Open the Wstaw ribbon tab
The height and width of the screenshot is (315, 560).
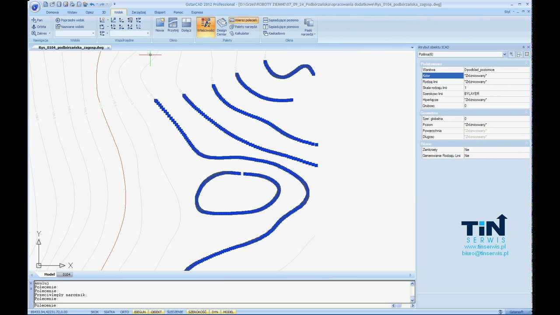[x=72, y=12]
